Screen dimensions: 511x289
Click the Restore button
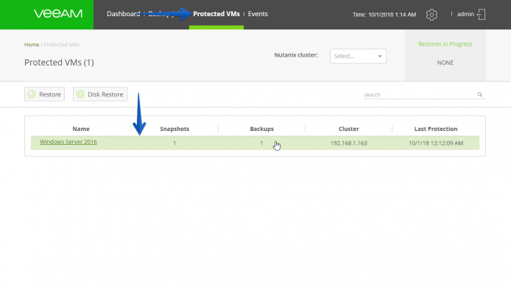pyautogui.click(x=45, y=94)
